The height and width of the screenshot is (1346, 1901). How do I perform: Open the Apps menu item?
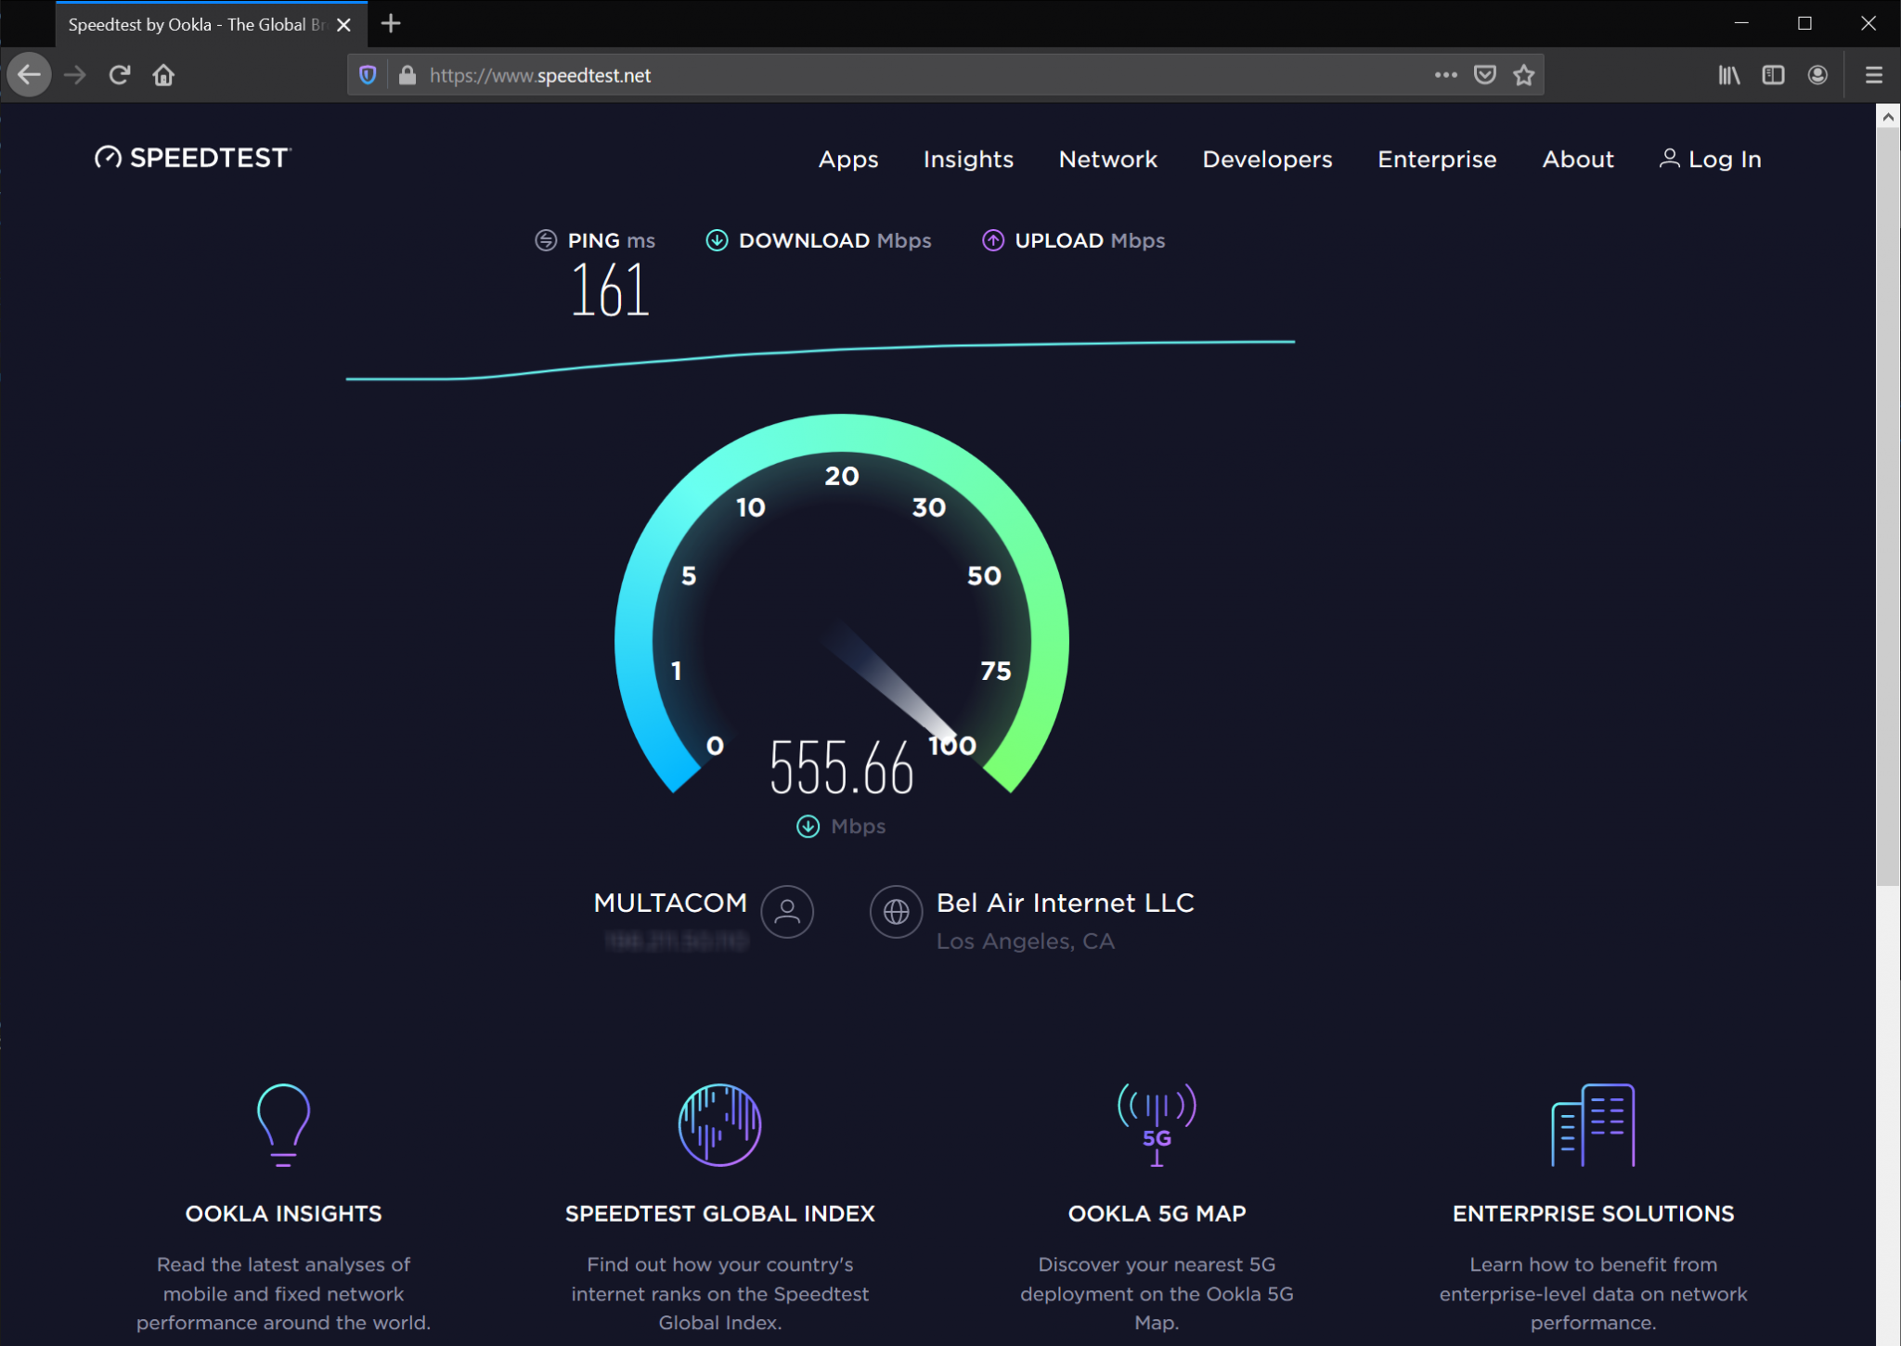(x=848, y=160)
